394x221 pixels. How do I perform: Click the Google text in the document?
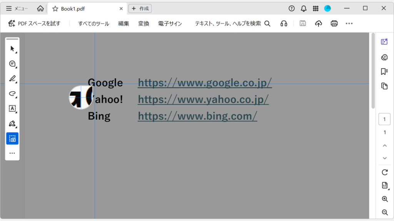click(105, 83)
